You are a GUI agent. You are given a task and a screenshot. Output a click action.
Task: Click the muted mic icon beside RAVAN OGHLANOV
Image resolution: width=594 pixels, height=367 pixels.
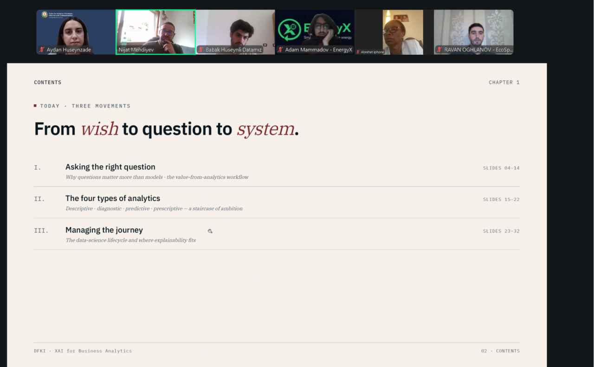(x=439, y=50)
